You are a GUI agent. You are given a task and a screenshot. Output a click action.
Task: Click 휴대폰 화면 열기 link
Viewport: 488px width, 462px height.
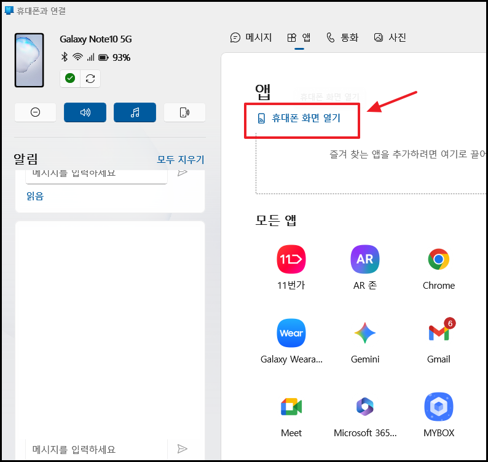coord(299,118)
